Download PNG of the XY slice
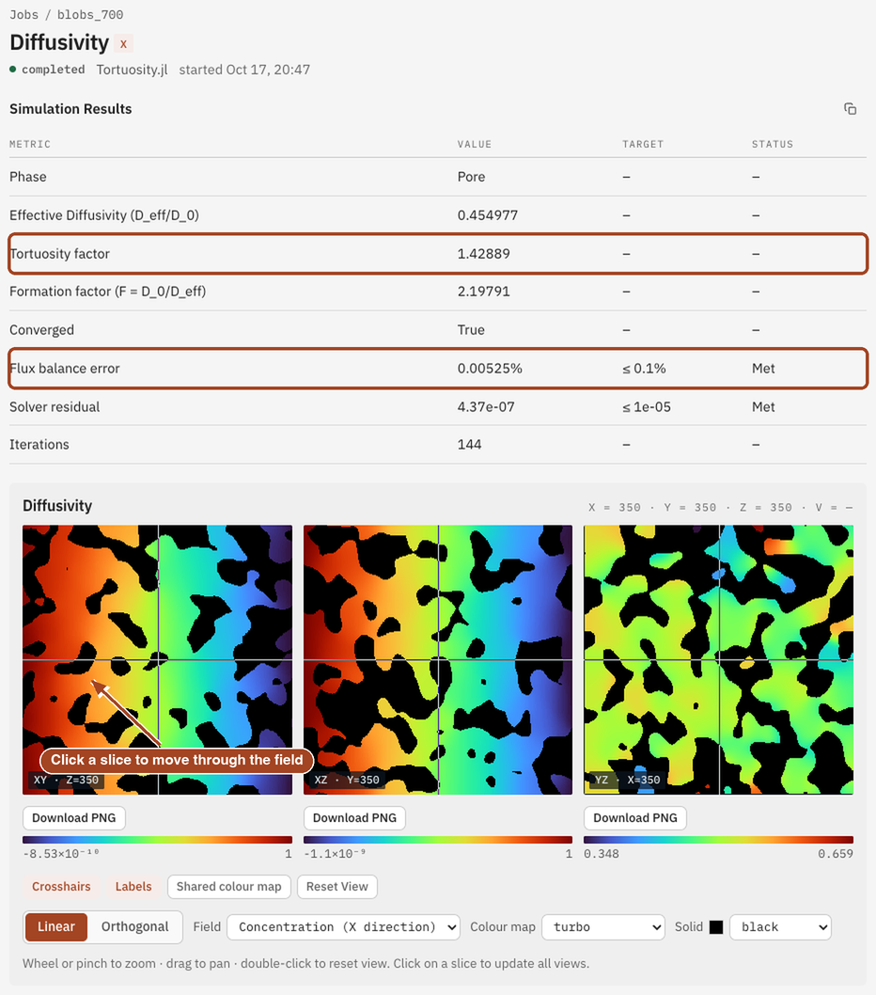Image resolution: width=876 pixels, height=995 pixels. (x=74, y=818)
